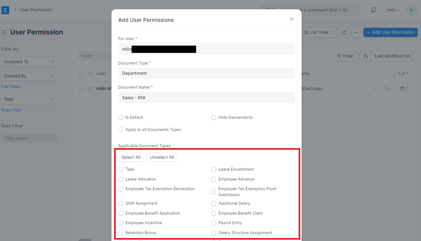Click inside the Filter Name input field
The image size is (421, 241).
point(29,138)
